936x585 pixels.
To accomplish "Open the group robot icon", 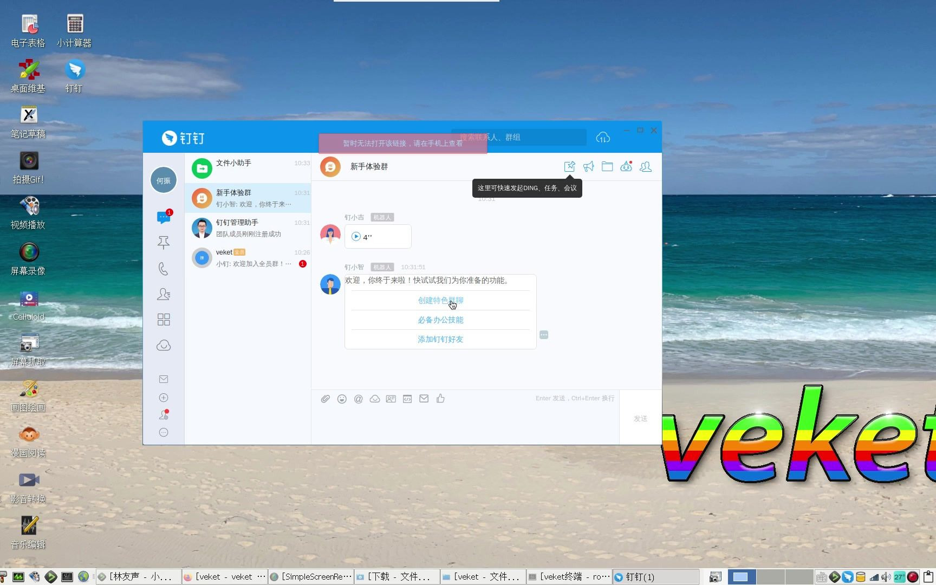I will tap(626, 167).
